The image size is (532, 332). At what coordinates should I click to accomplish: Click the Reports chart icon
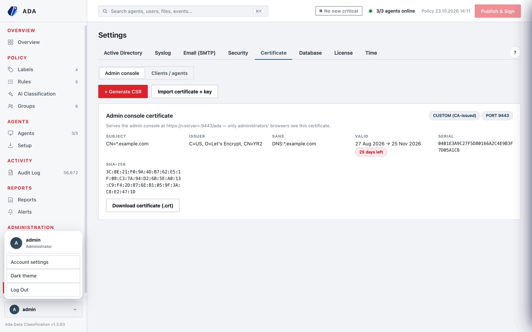click(x=11, y=200)
